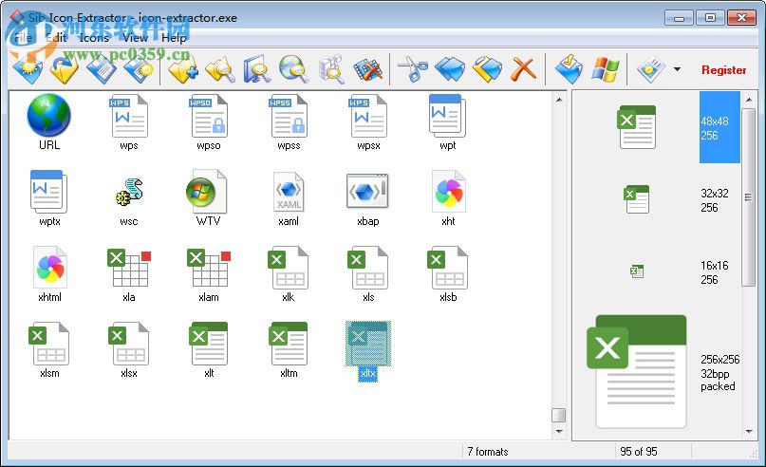Image resolution: width=766 pixels, height=467 pixels.
Task: Click the '95 of 95' status bar text
Action: (x=639, y=452)
